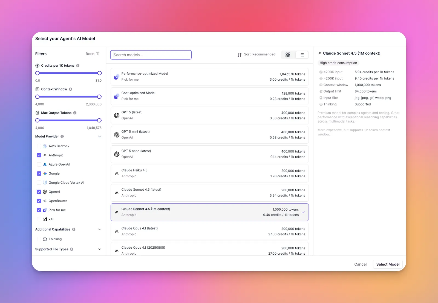Image resolution: width=438 pixels, height=303 pixels.
Task: Click the "1,000,000 tokens" context window value in details
Action: (x=368, y=85)
